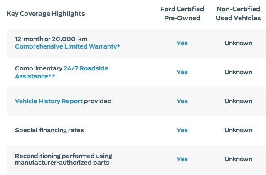Image resolution: width=266 pixels, height=175 pixels.
Task: Click Unknown in the Reconditioning row
Action: point(238,159)
